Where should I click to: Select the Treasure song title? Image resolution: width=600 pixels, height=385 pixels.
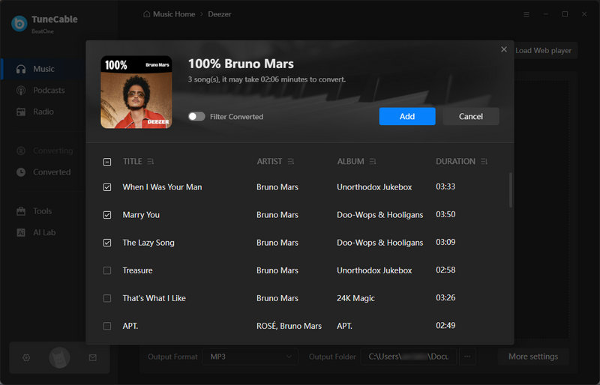point(138,270)
